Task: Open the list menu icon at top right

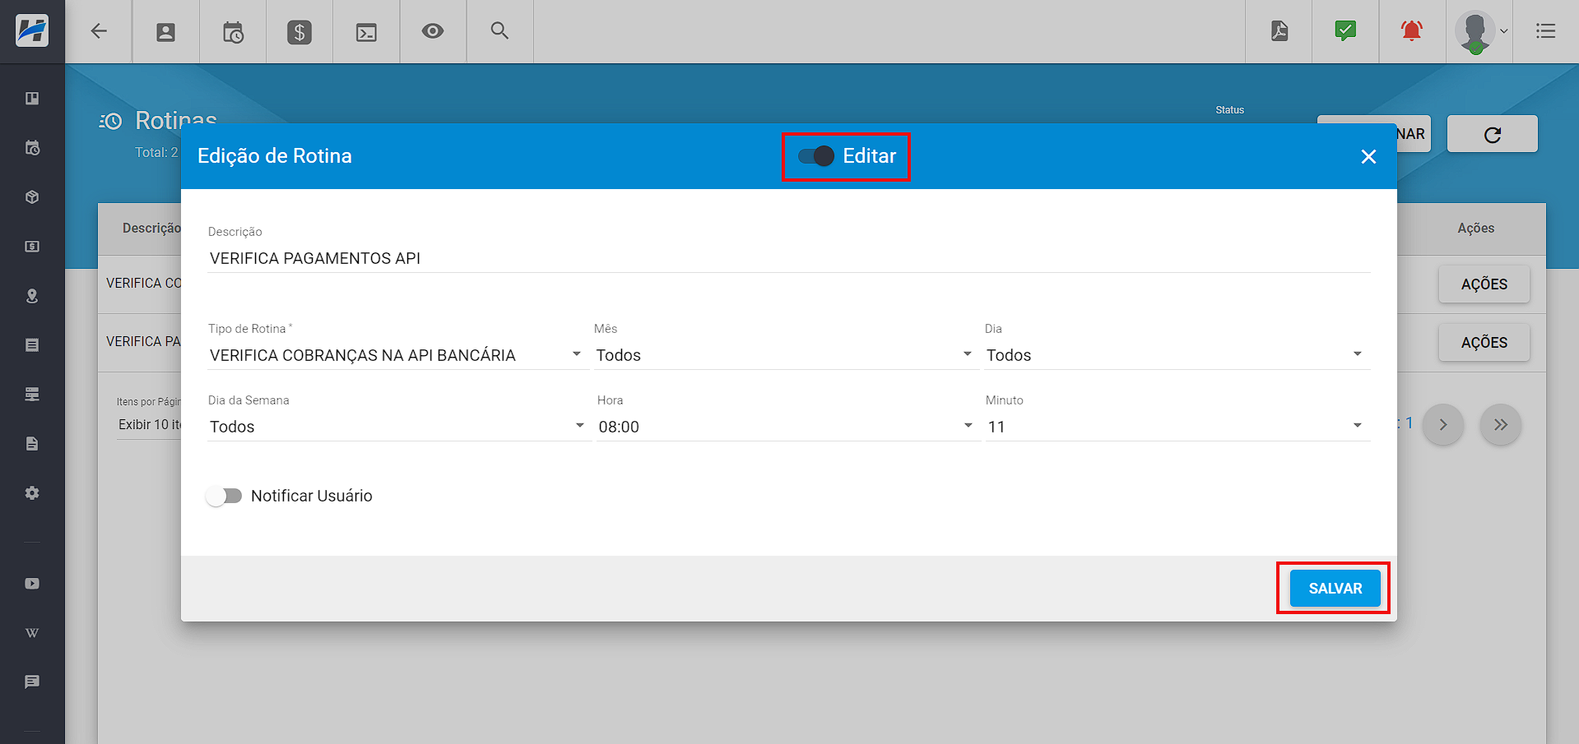Action: click(1546, 31)
